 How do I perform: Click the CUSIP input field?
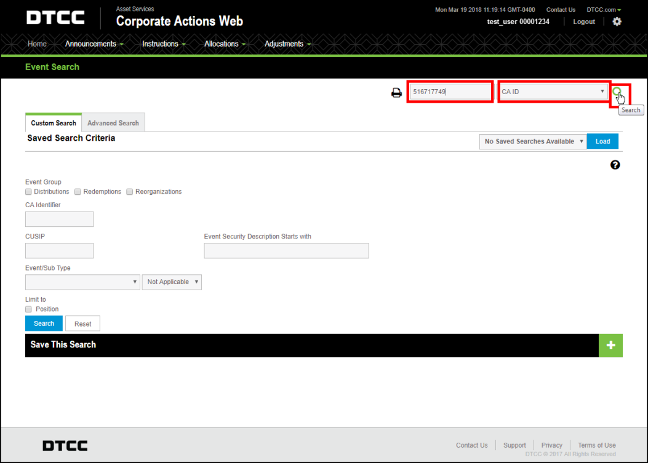click(60, 251)
